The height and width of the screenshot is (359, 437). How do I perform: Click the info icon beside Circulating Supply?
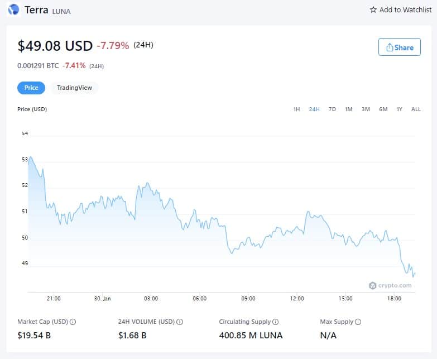tap(276, 322)
